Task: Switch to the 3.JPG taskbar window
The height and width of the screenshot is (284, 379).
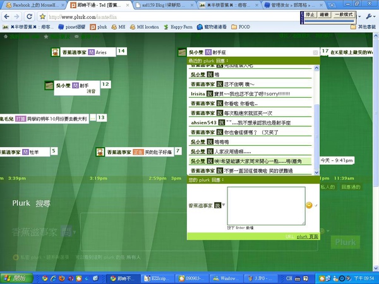Action: (261, 278)
